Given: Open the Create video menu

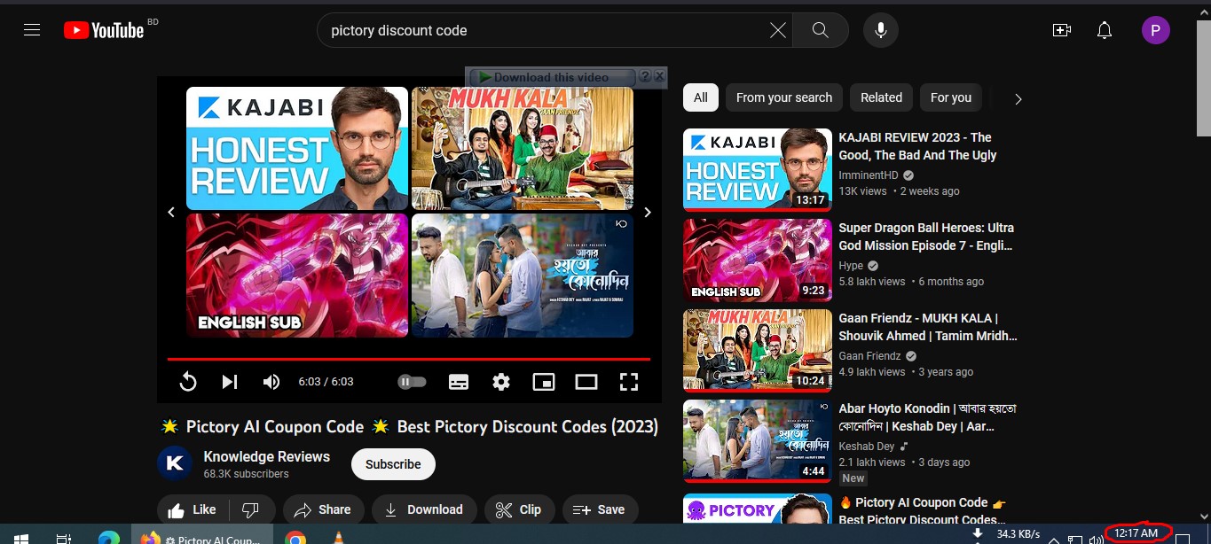Looking at the screenshot, I should [1061, 30].
